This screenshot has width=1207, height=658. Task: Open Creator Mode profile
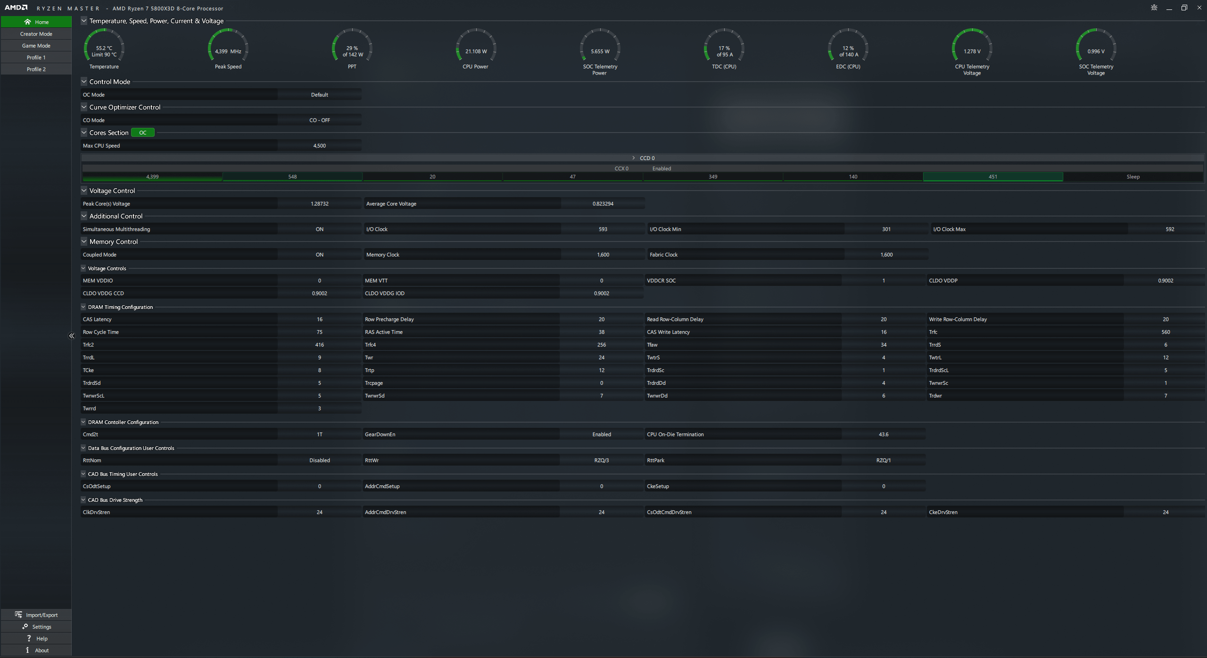[x=36, y=34]
